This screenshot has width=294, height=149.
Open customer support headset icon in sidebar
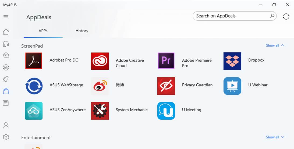tap(6, 44)
